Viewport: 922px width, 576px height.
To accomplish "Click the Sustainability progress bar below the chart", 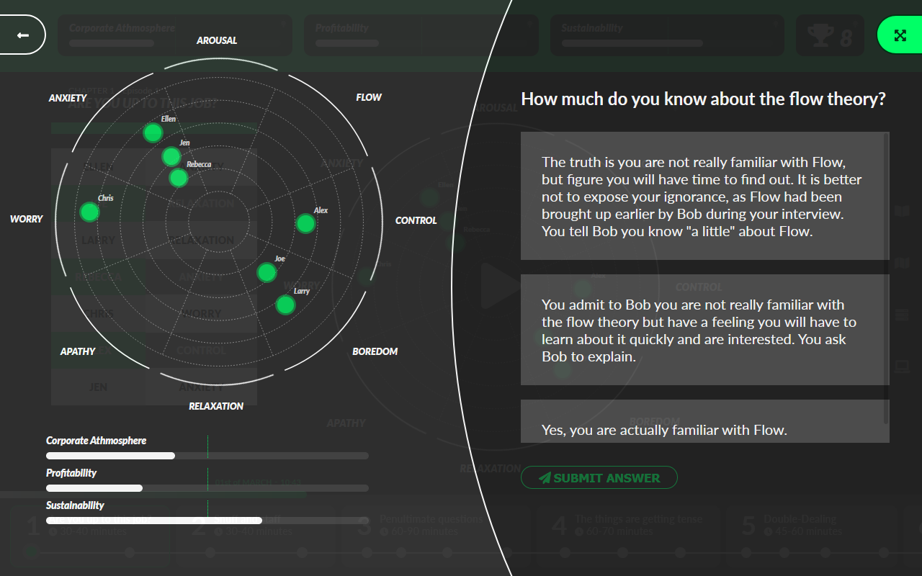I will click(207, 521).
